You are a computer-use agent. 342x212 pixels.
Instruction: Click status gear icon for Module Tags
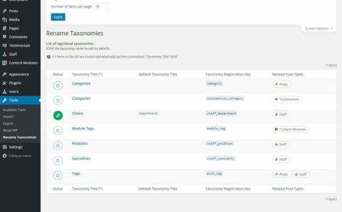58,131
